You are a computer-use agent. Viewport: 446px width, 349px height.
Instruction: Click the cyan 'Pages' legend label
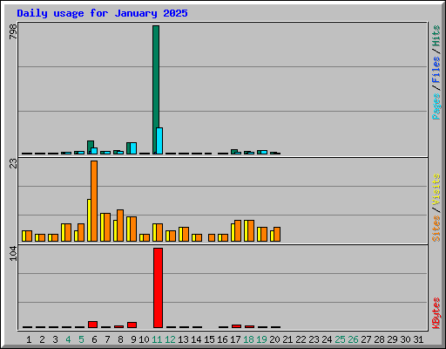tap(436, 106)
